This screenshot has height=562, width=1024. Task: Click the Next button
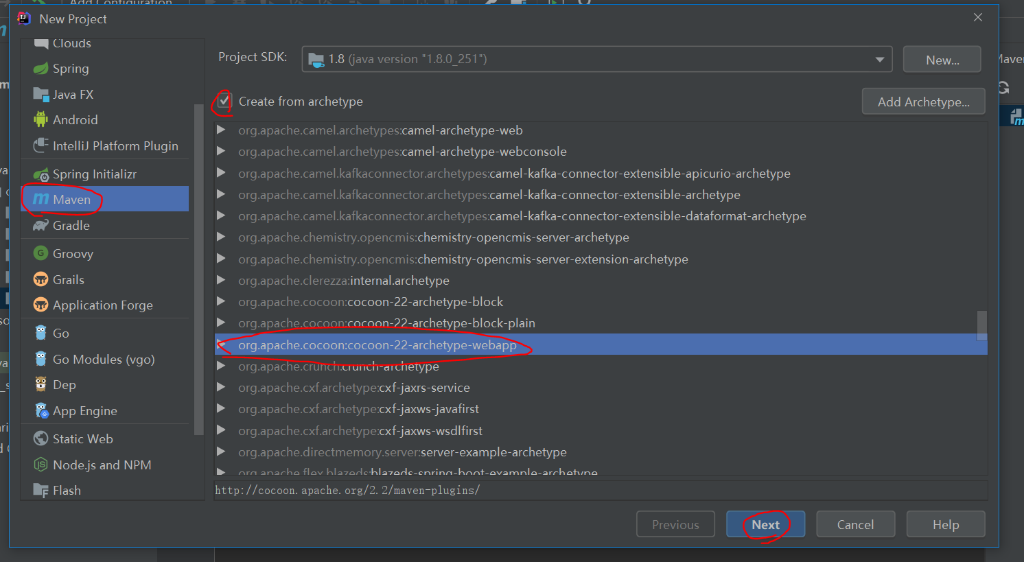click(765, 524)
